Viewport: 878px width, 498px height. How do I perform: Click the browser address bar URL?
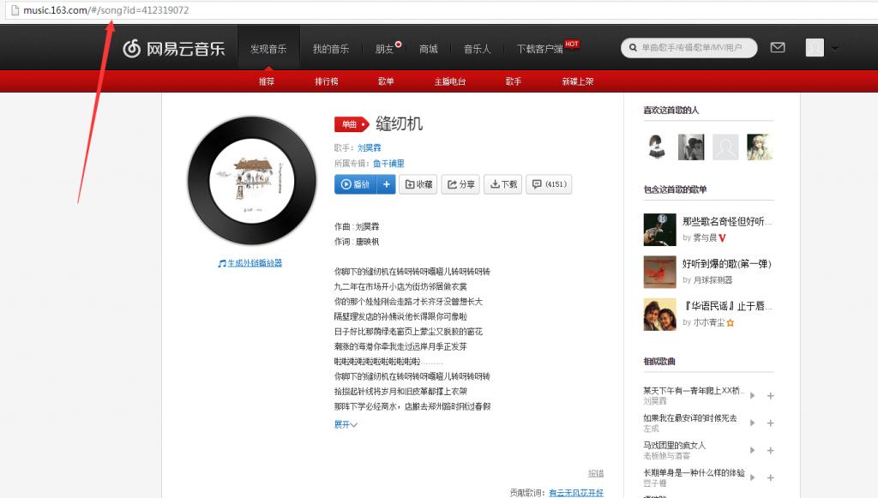pos(105,10)
